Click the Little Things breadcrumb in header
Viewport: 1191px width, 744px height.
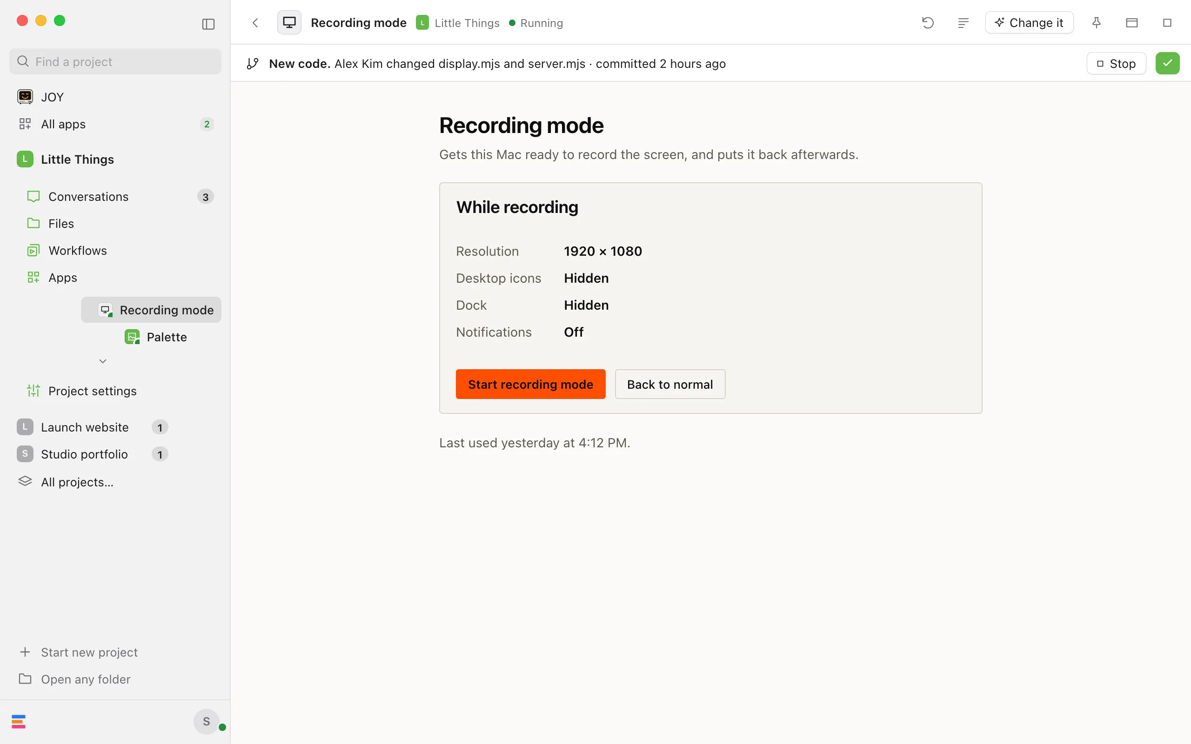coord(458,23)
